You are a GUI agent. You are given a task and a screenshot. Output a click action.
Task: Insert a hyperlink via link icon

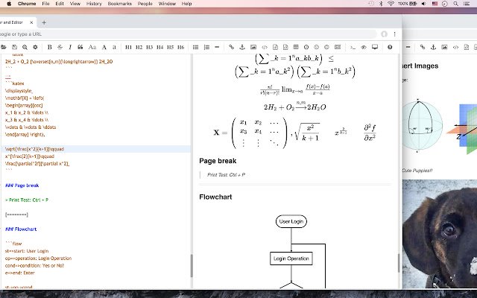pyautogui.click(x=231, y=47)
